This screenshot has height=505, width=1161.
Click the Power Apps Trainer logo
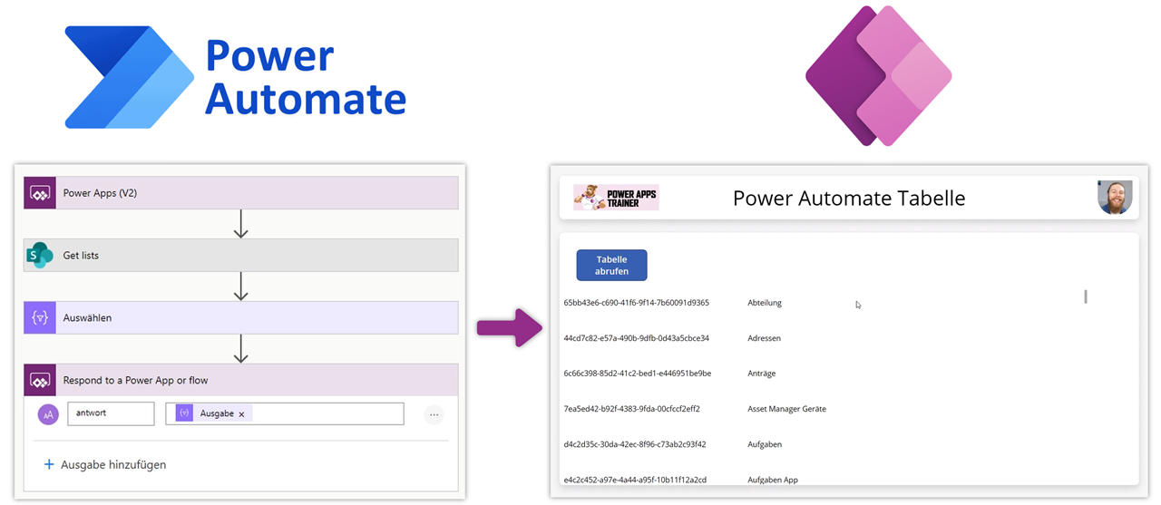coord(616,198)
